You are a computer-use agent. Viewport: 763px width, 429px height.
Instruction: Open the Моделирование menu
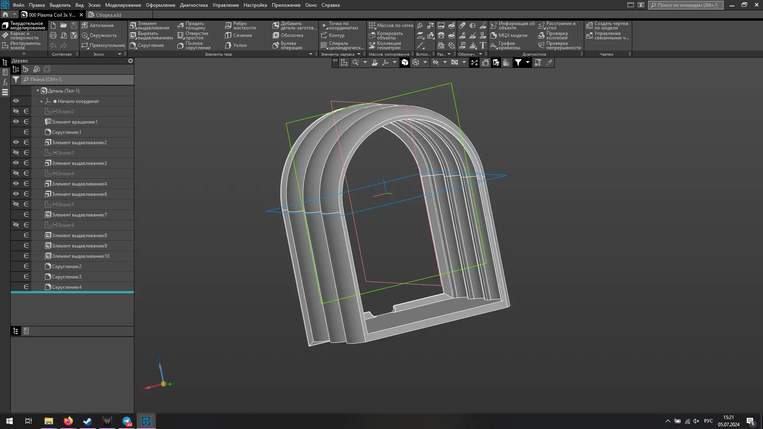coord(123,5)
